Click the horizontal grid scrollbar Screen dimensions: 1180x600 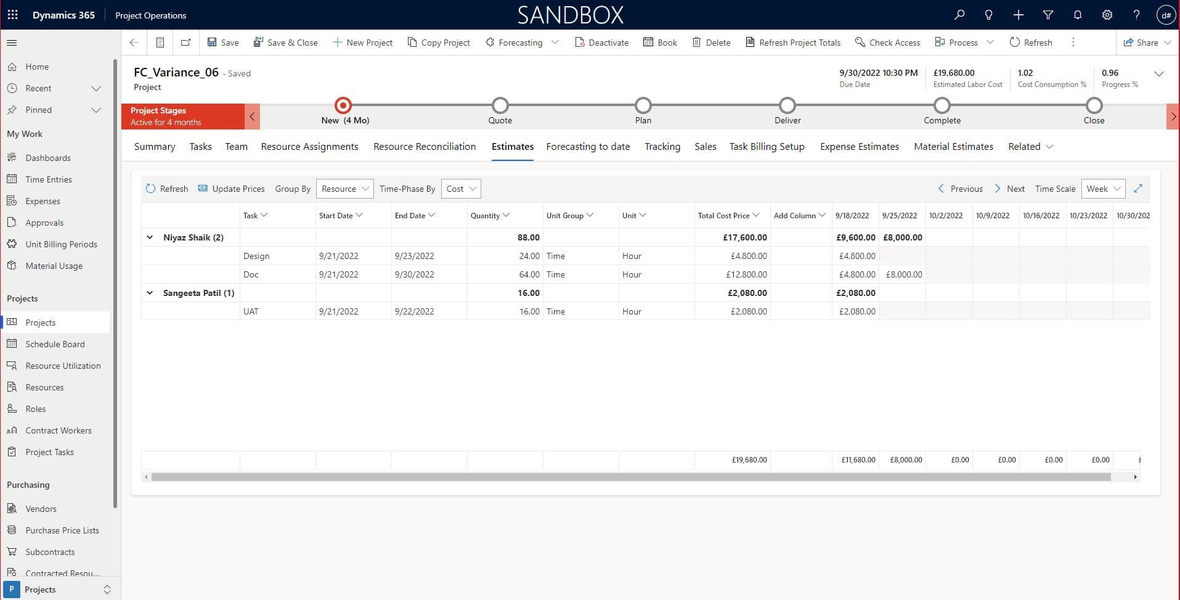point(630,477)
